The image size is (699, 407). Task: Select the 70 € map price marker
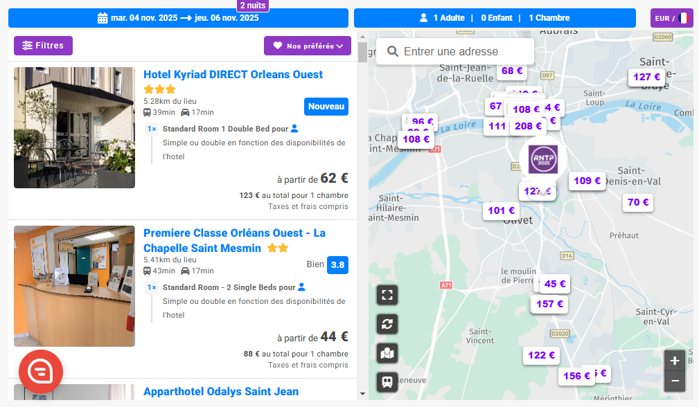638,202
